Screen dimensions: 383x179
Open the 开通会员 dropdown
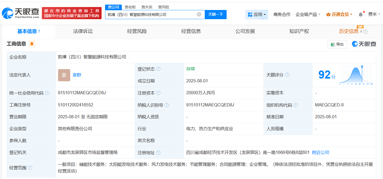tap(339, 14)
